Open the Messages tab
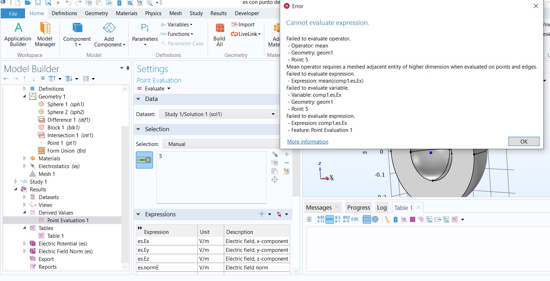 tap(319, 207)
